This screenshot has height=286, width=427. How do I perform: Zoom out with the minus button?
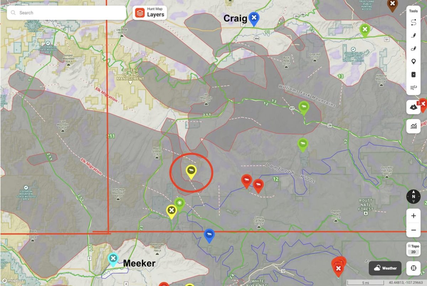click(x=413, y=230)
